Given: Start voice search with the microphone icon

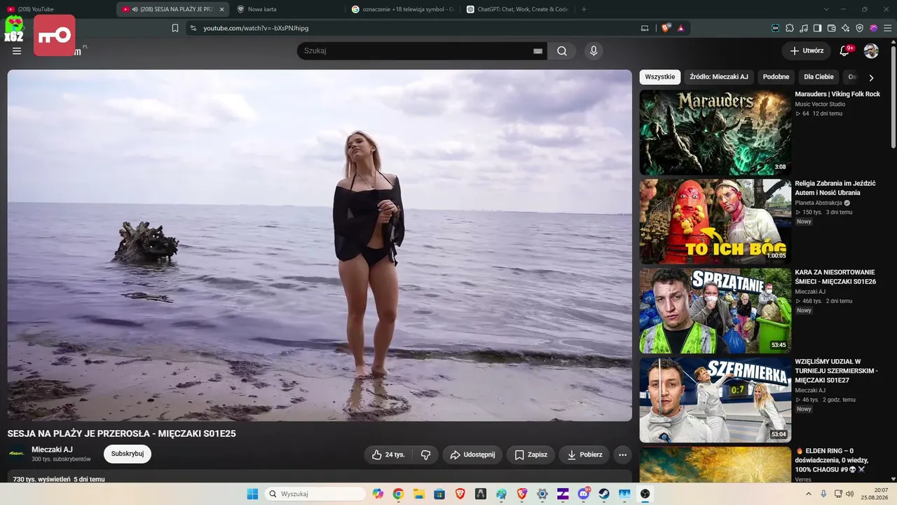Looking at the screenshot, I should pyautogui.click(x=594, y=51).
